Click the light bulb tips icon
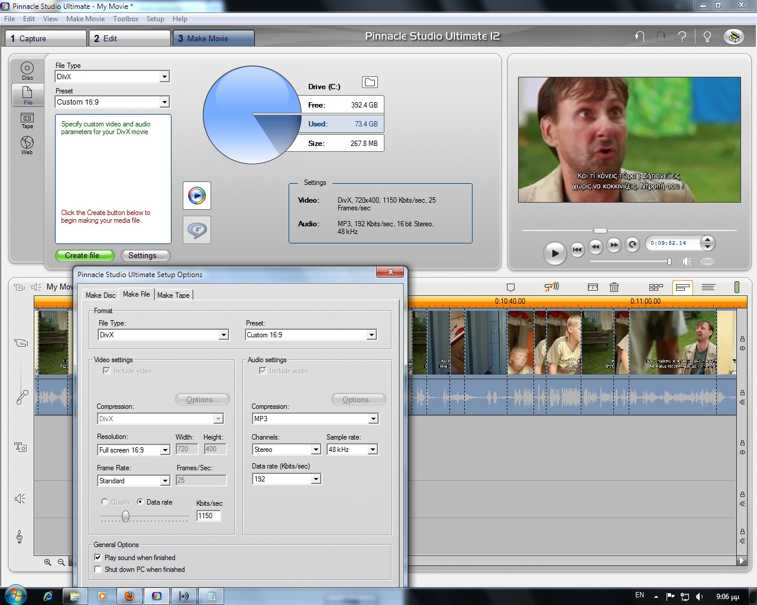The image size is (757, 605). [707, 37]
